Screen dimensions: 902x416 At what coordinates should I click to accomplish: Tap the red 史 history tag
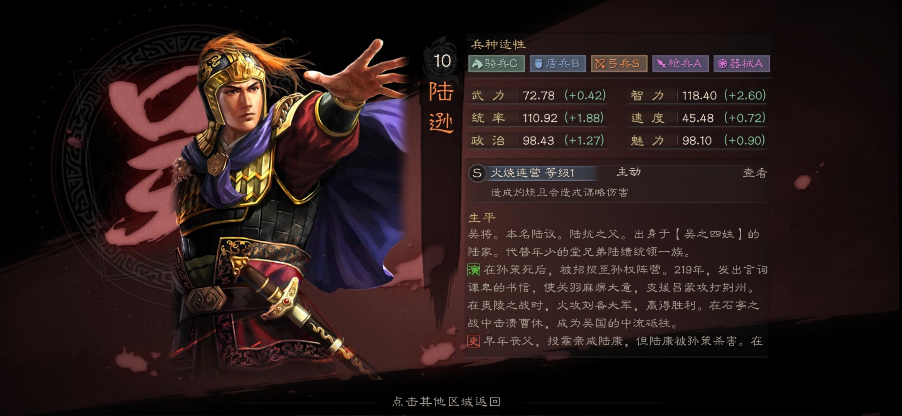(474, 341)
